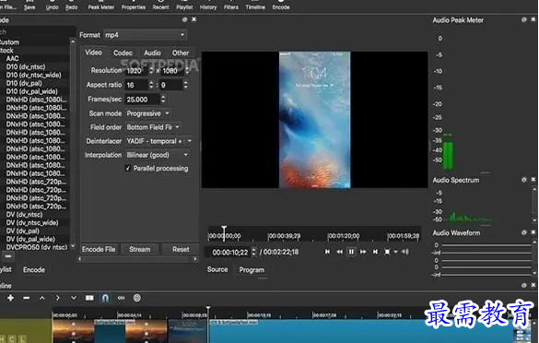Open the volume control speaker icon
Viewport: 539px width, 343px height.
(x=405, y=252)
